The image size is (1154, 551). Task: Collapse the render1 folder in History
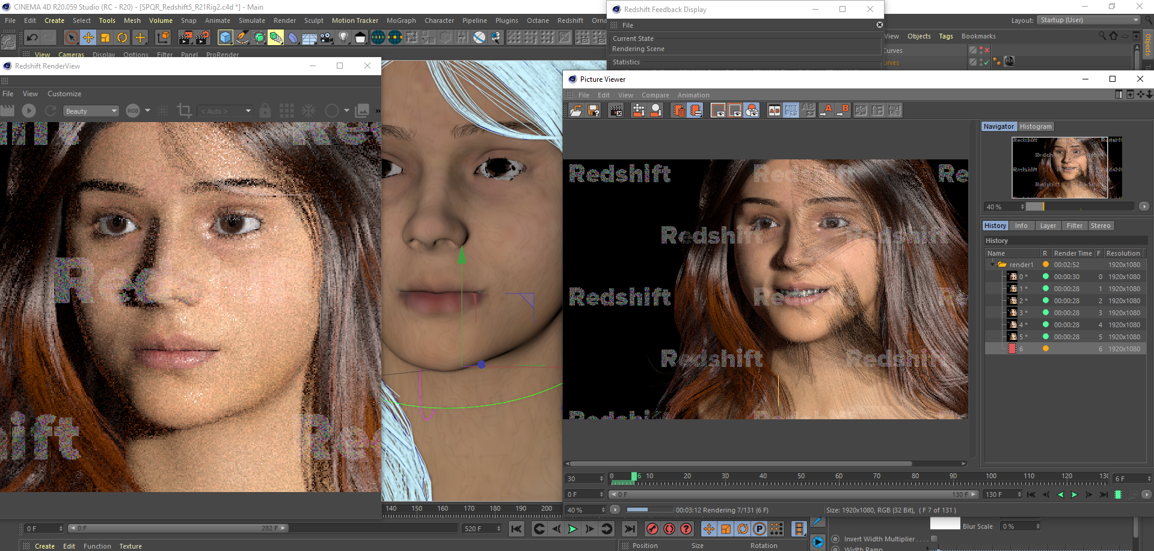tap(992, 265)
